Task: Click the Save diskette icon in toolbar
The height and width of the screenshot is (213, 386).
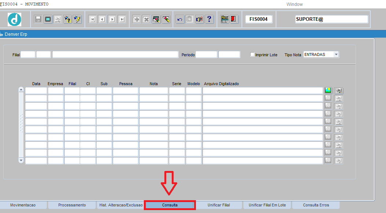Action: (38, 19)
